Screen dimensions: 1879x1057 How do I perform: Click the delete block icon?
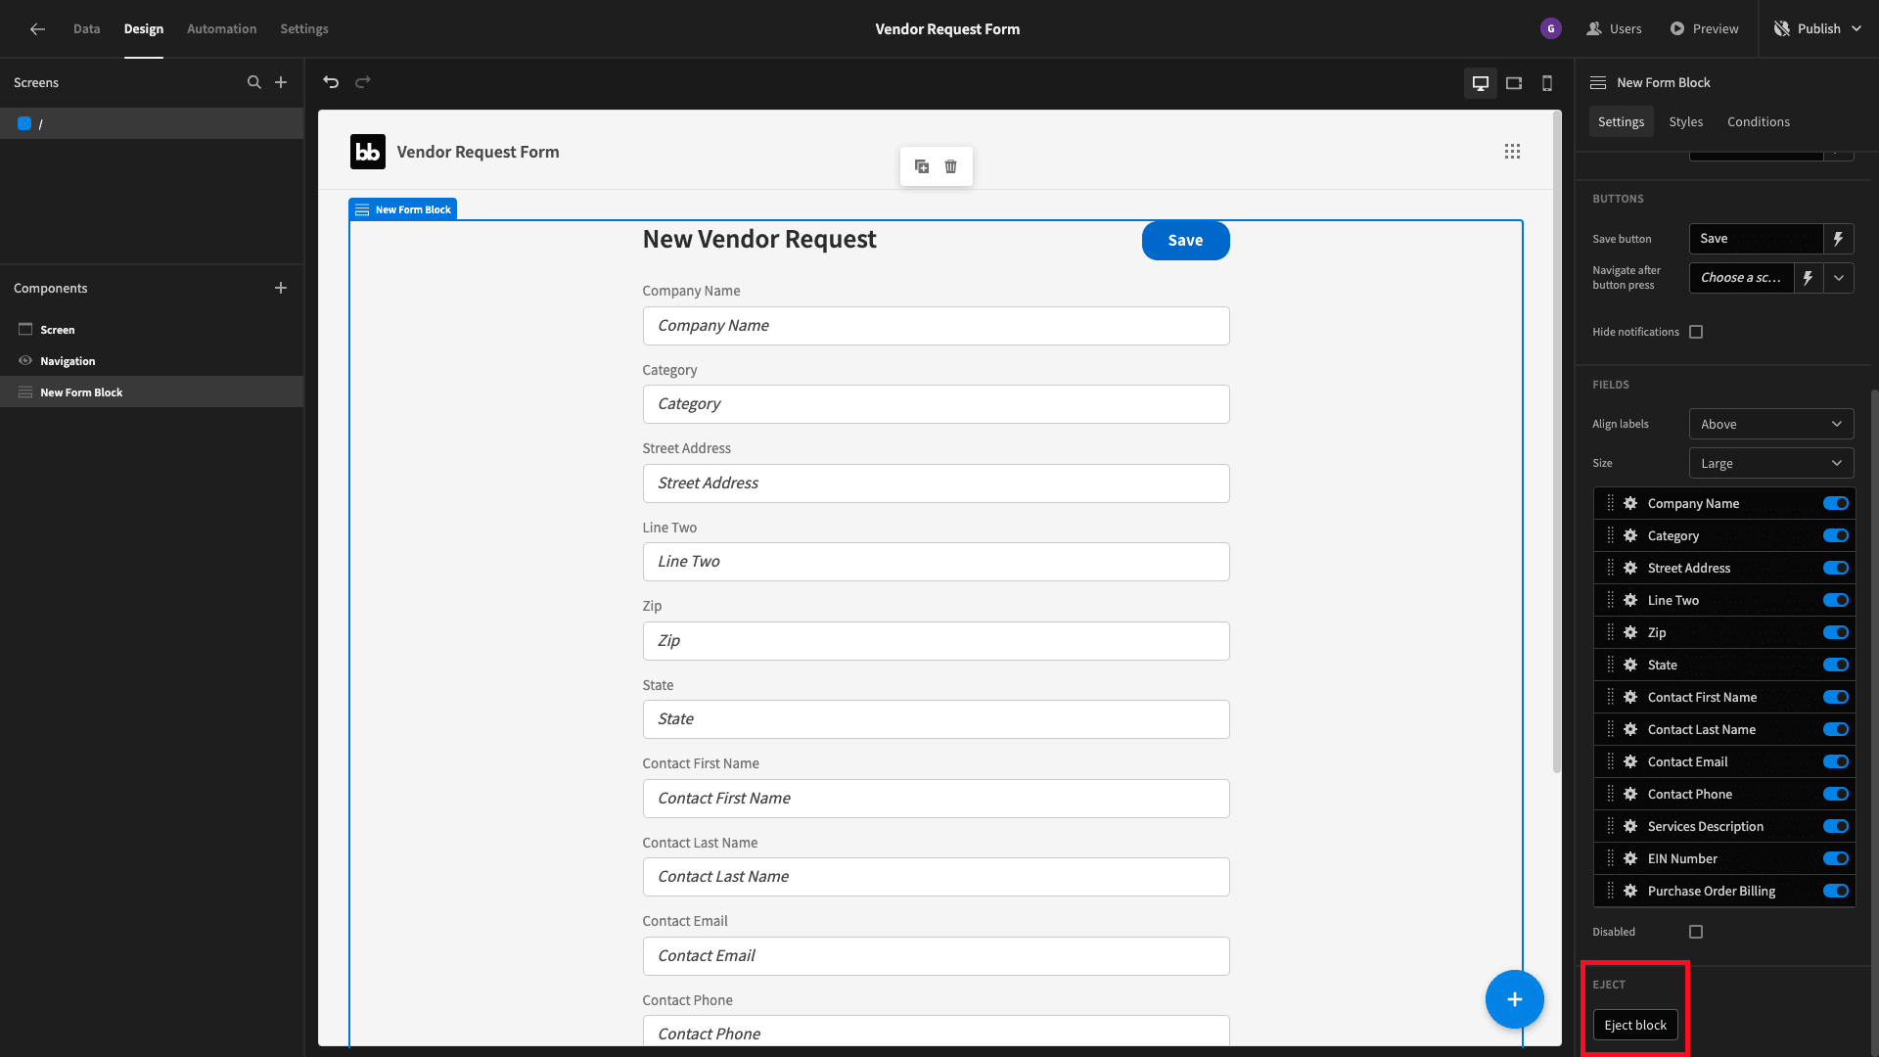[x=950, y=166]
